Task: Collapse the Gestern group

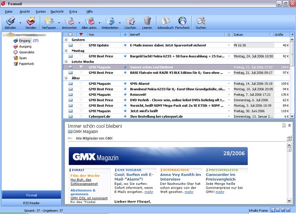Action: click(x=66, y=40)
